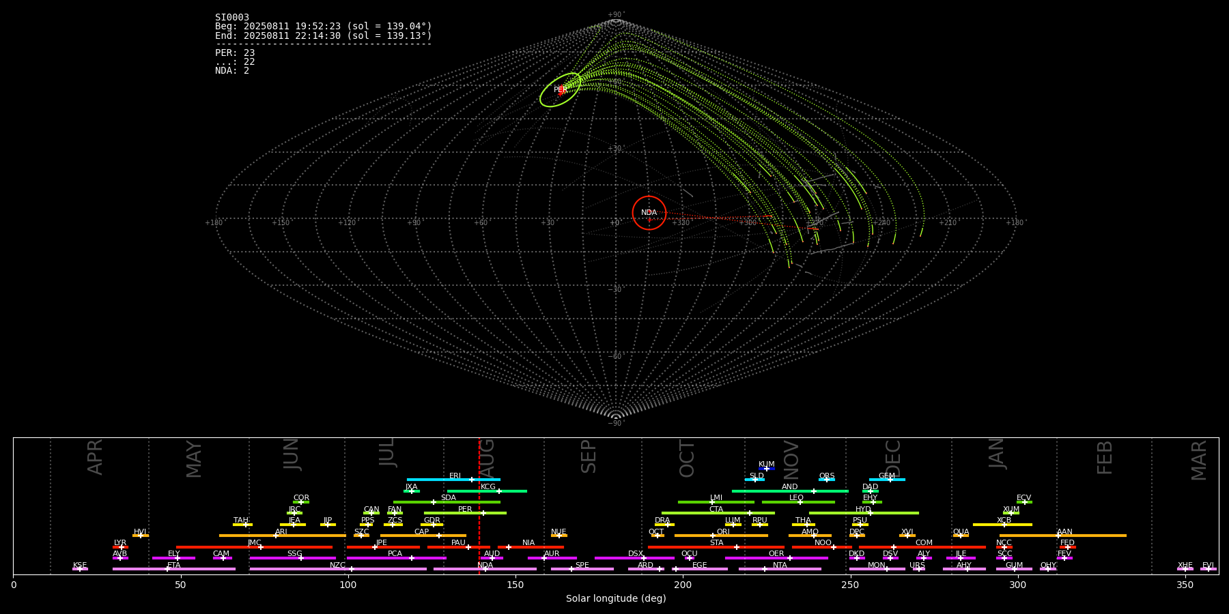
Task: Click the PER radiant ellipse on the sky map
Action: 561,90
